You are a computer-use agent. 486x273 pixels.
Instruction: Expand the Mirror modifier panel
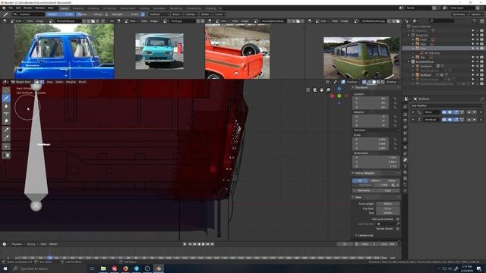[x=413, y=112]
